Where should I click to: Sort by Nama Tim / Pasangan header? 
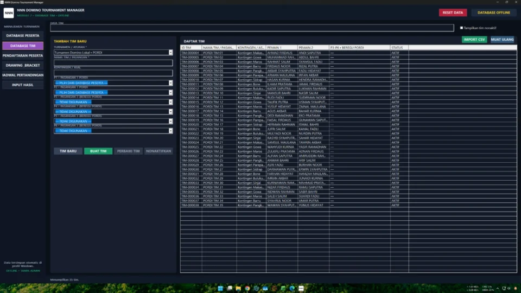[x=219, y=48]
